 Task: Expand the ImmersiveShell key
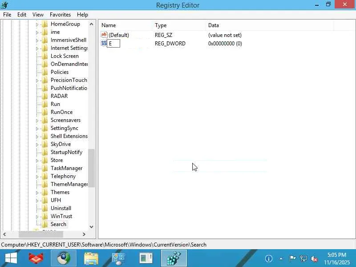pos(37,40)
